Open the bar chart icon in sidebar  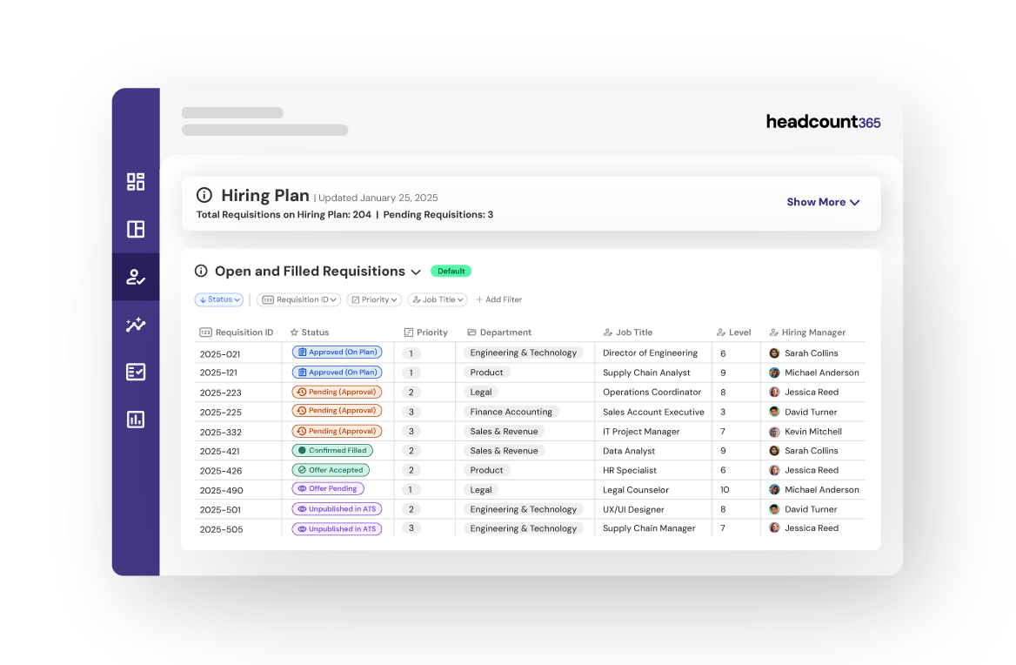[136, 419]
